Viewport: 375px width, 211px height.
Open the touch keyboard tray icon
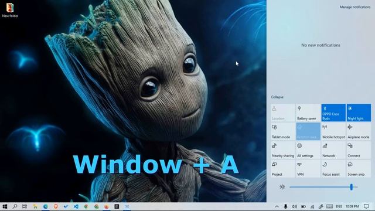[329, 206]
